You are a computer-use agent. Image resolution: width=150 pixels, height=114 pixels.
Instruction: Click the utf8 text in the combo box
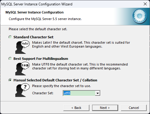pos(67,93)
